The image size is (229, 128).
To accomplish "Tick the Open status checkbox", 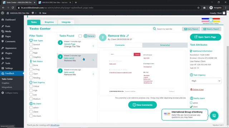I will click(x=31, y=74).
